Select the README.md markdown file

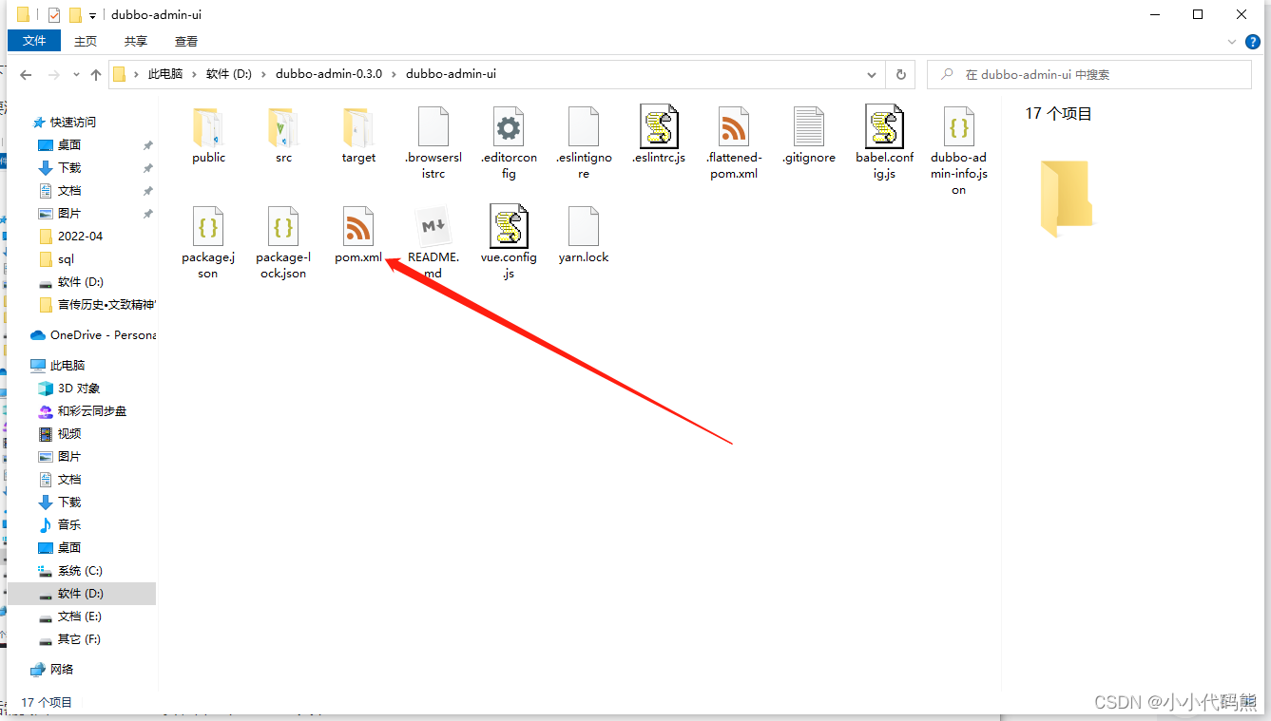click(x=433, y=242)
